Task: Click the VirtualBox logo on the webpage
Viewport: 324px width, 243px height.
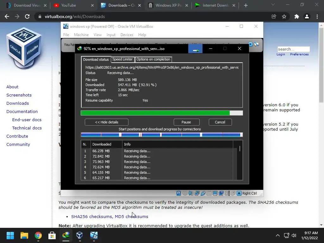Action: pyautogui.click(x=24, y=48)
